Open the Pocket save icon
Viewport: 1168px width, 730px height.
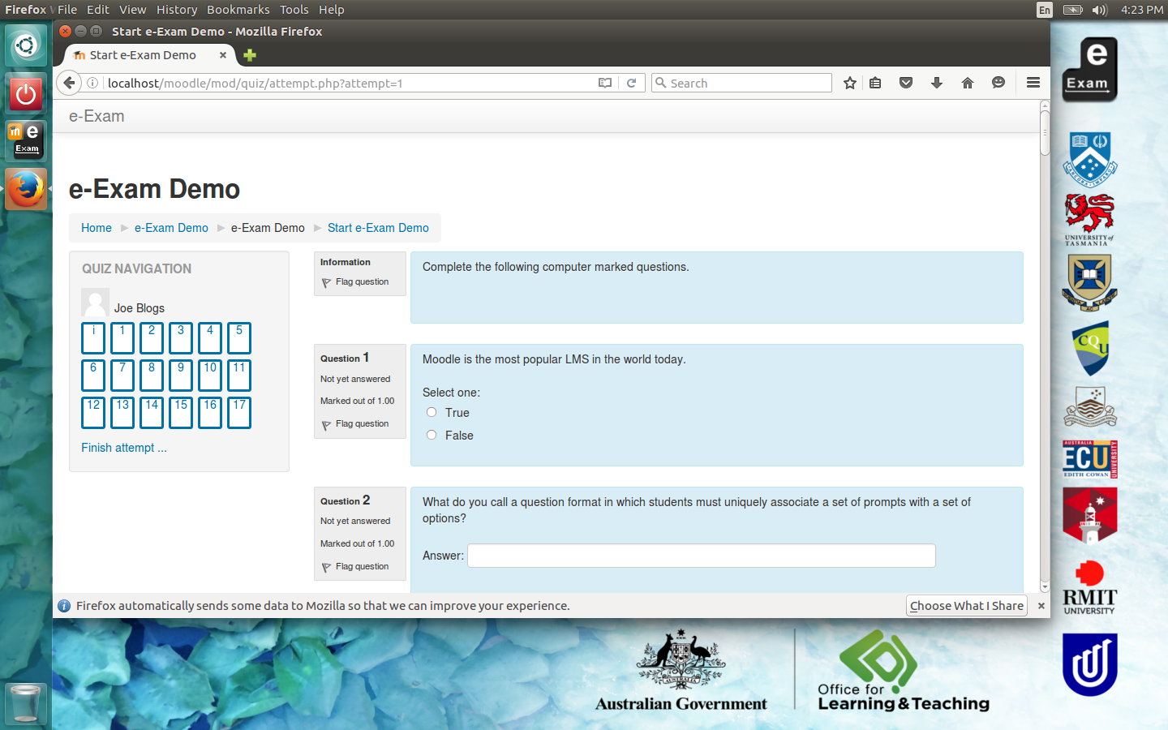click(906, 83)
